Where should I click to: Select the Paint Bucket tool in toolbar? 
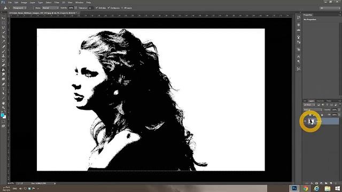[3, 70]
